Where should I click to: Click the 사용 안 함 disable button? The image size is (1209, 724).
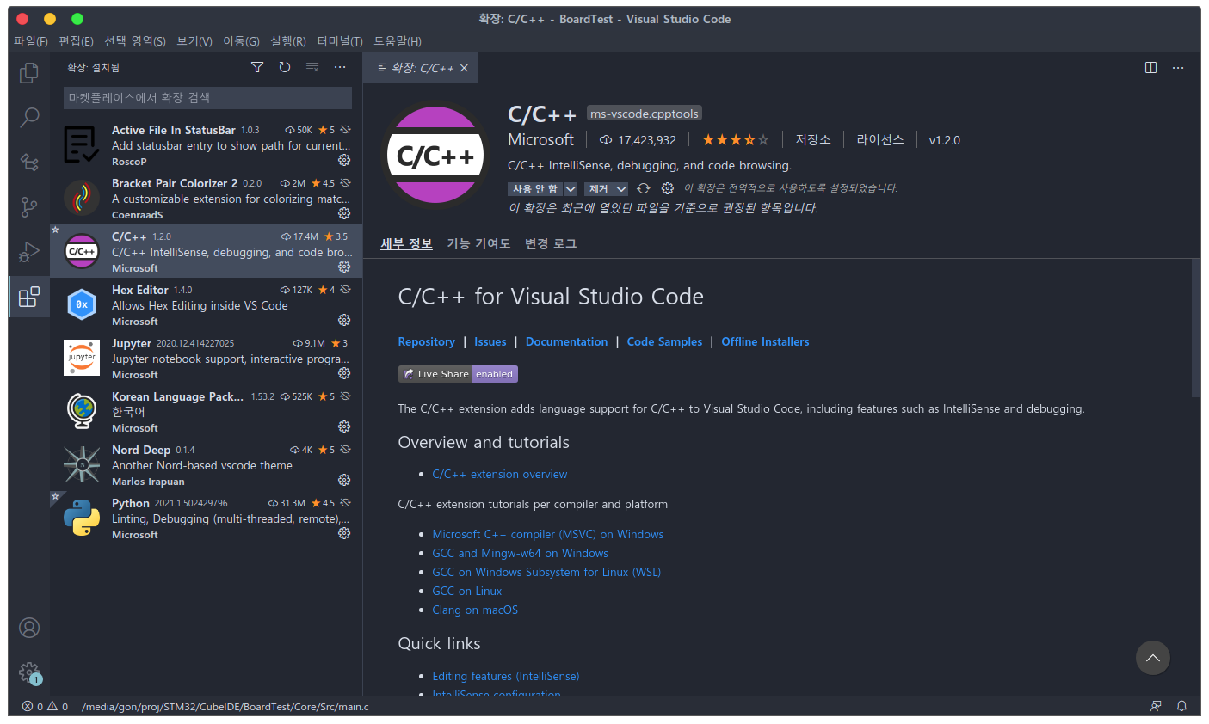pyautogui.click(x=535, y=188)
